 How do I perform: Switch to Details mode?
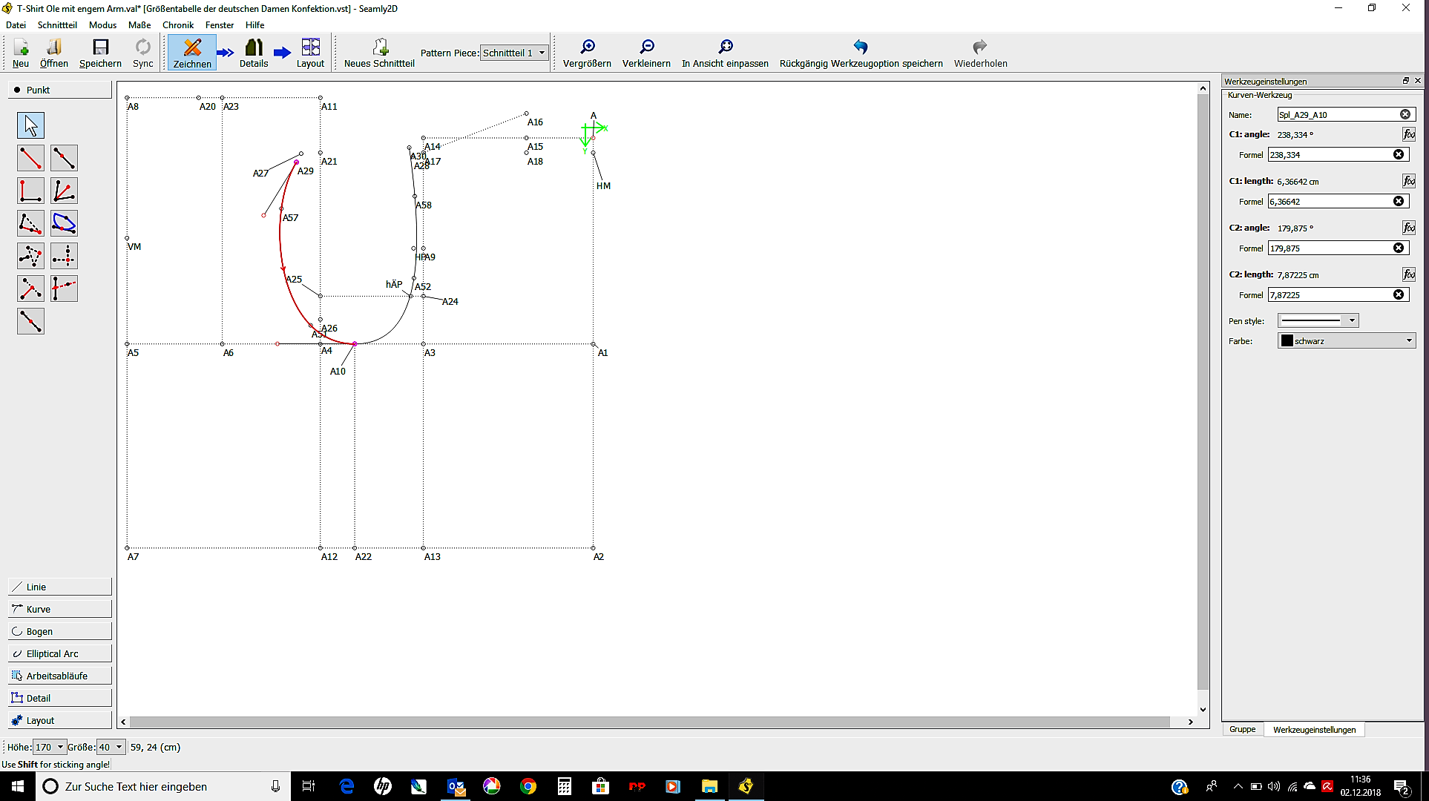point(254,53)
